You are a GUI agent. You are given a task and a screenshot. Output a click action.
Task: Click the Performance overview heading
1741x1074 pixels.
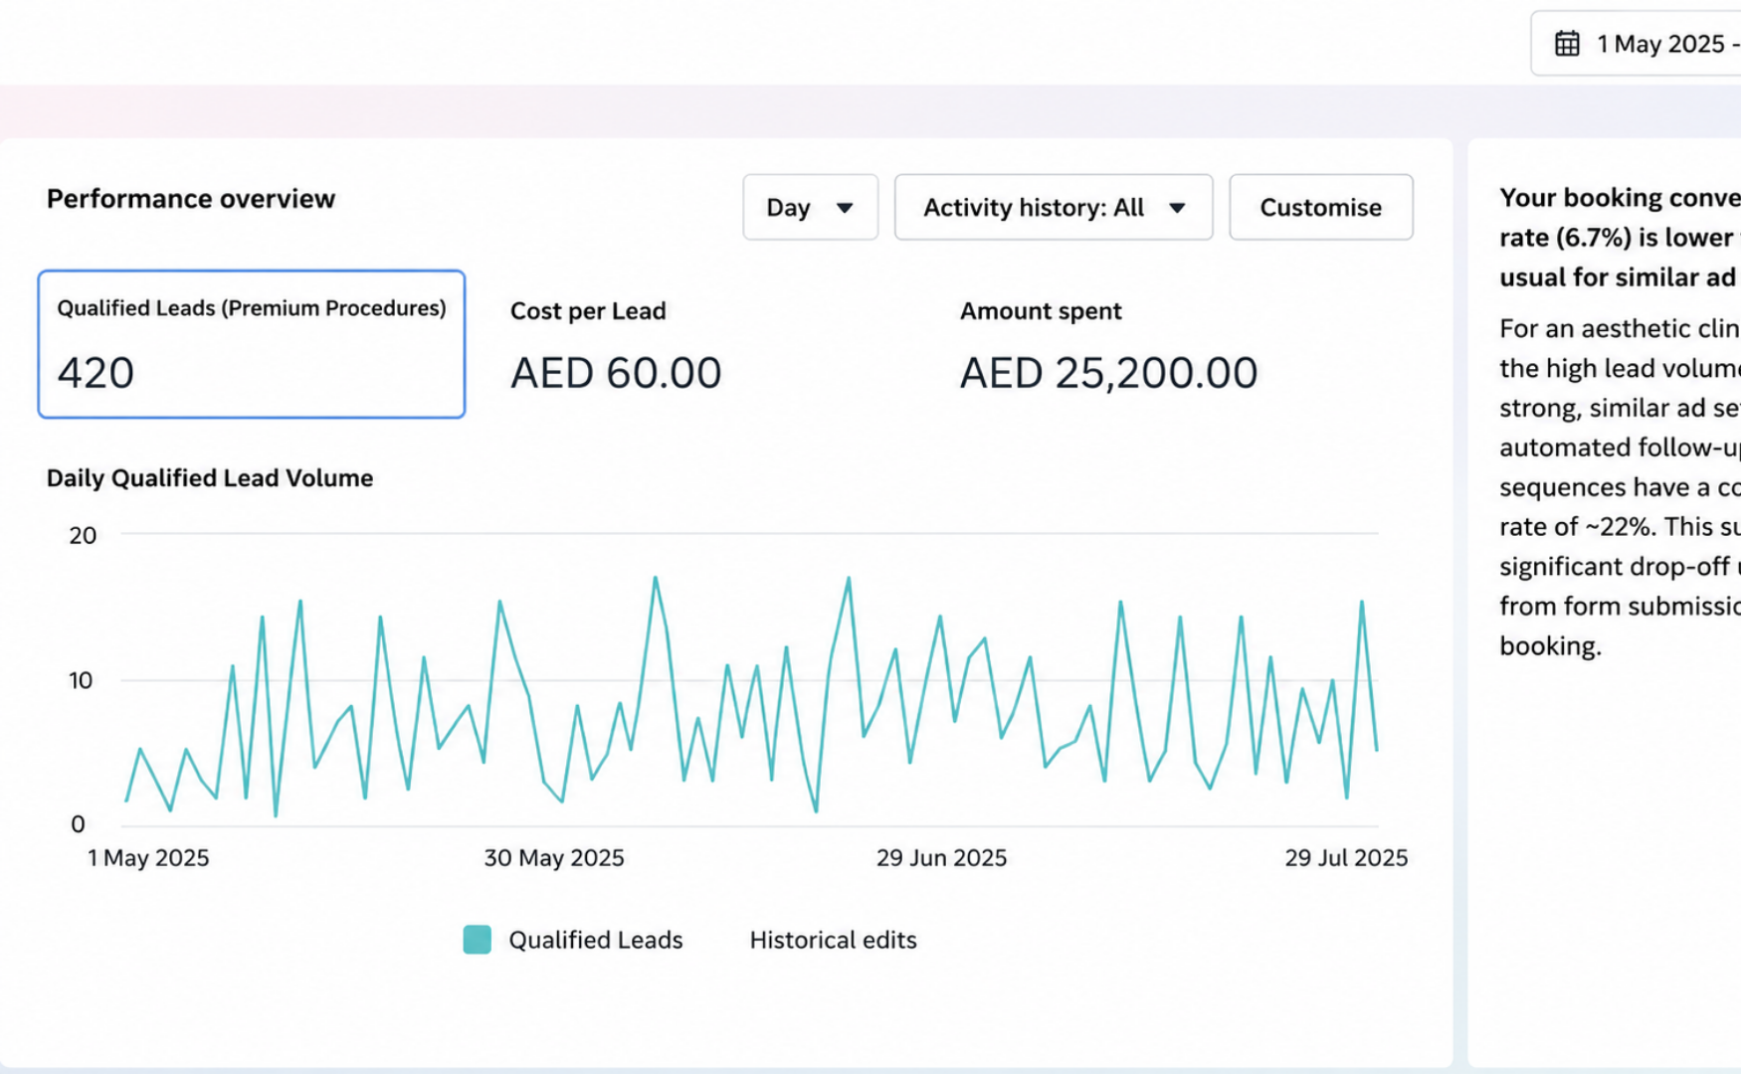coord(191,199)
